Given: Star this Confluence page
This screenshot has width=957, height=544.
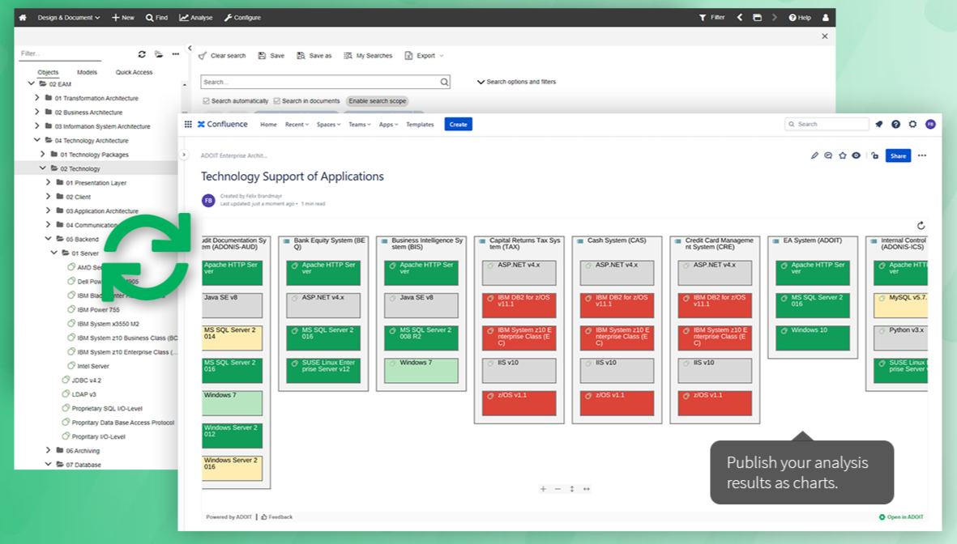Looking at the screenshot, I should point(843,155).
